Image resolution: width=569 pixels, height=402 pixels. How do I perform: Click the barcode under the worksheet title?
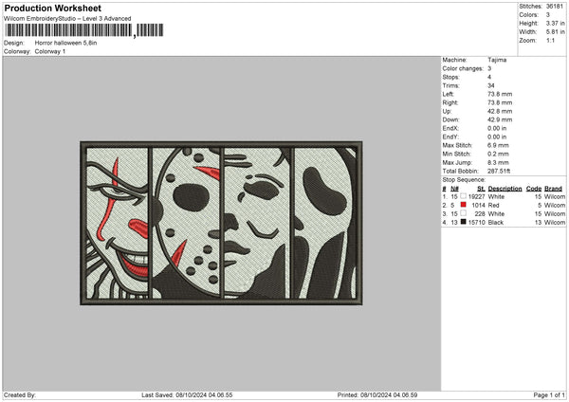click(x=84, y=30)
